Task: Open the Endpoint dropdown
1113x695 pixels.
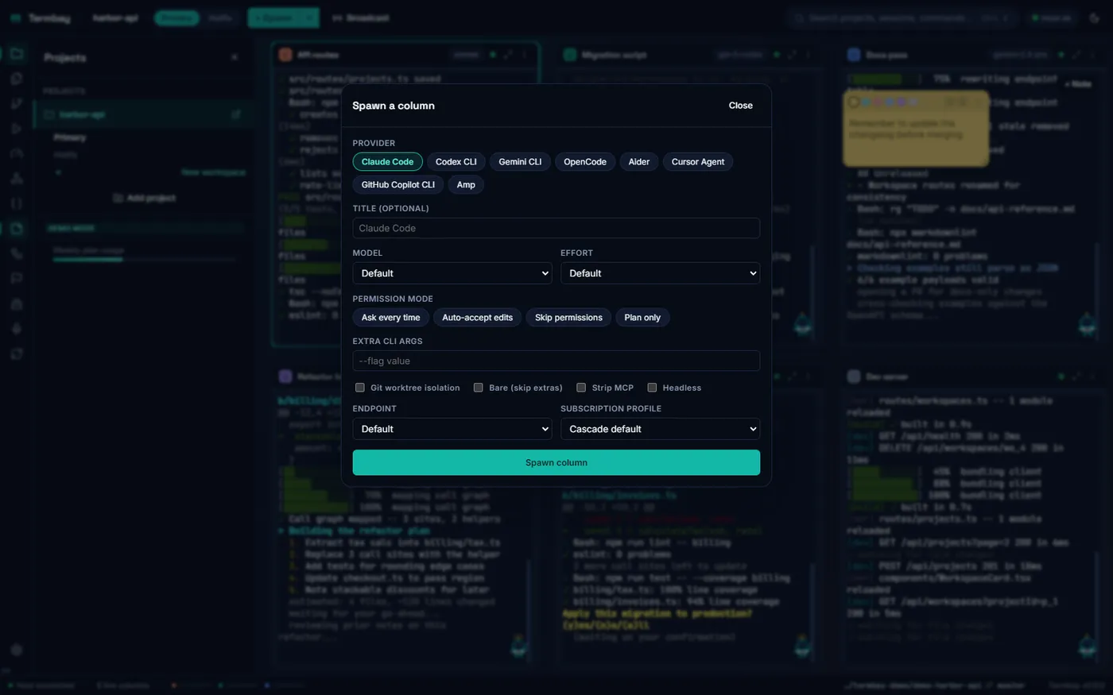Action: 452,429
